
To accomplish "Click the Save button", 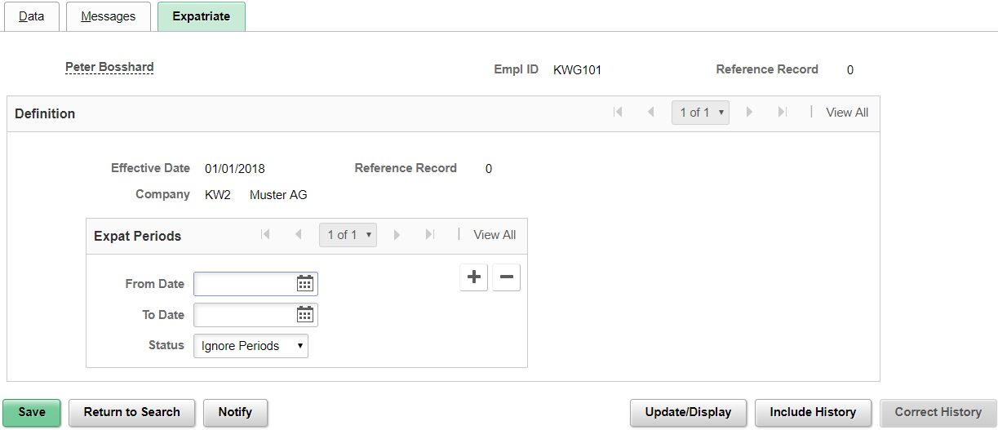I will point(32,412).
